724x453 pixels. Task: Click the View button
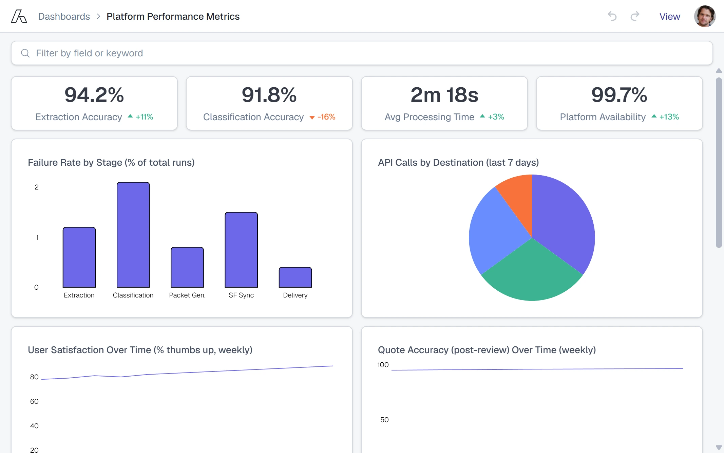pos(670,16)
